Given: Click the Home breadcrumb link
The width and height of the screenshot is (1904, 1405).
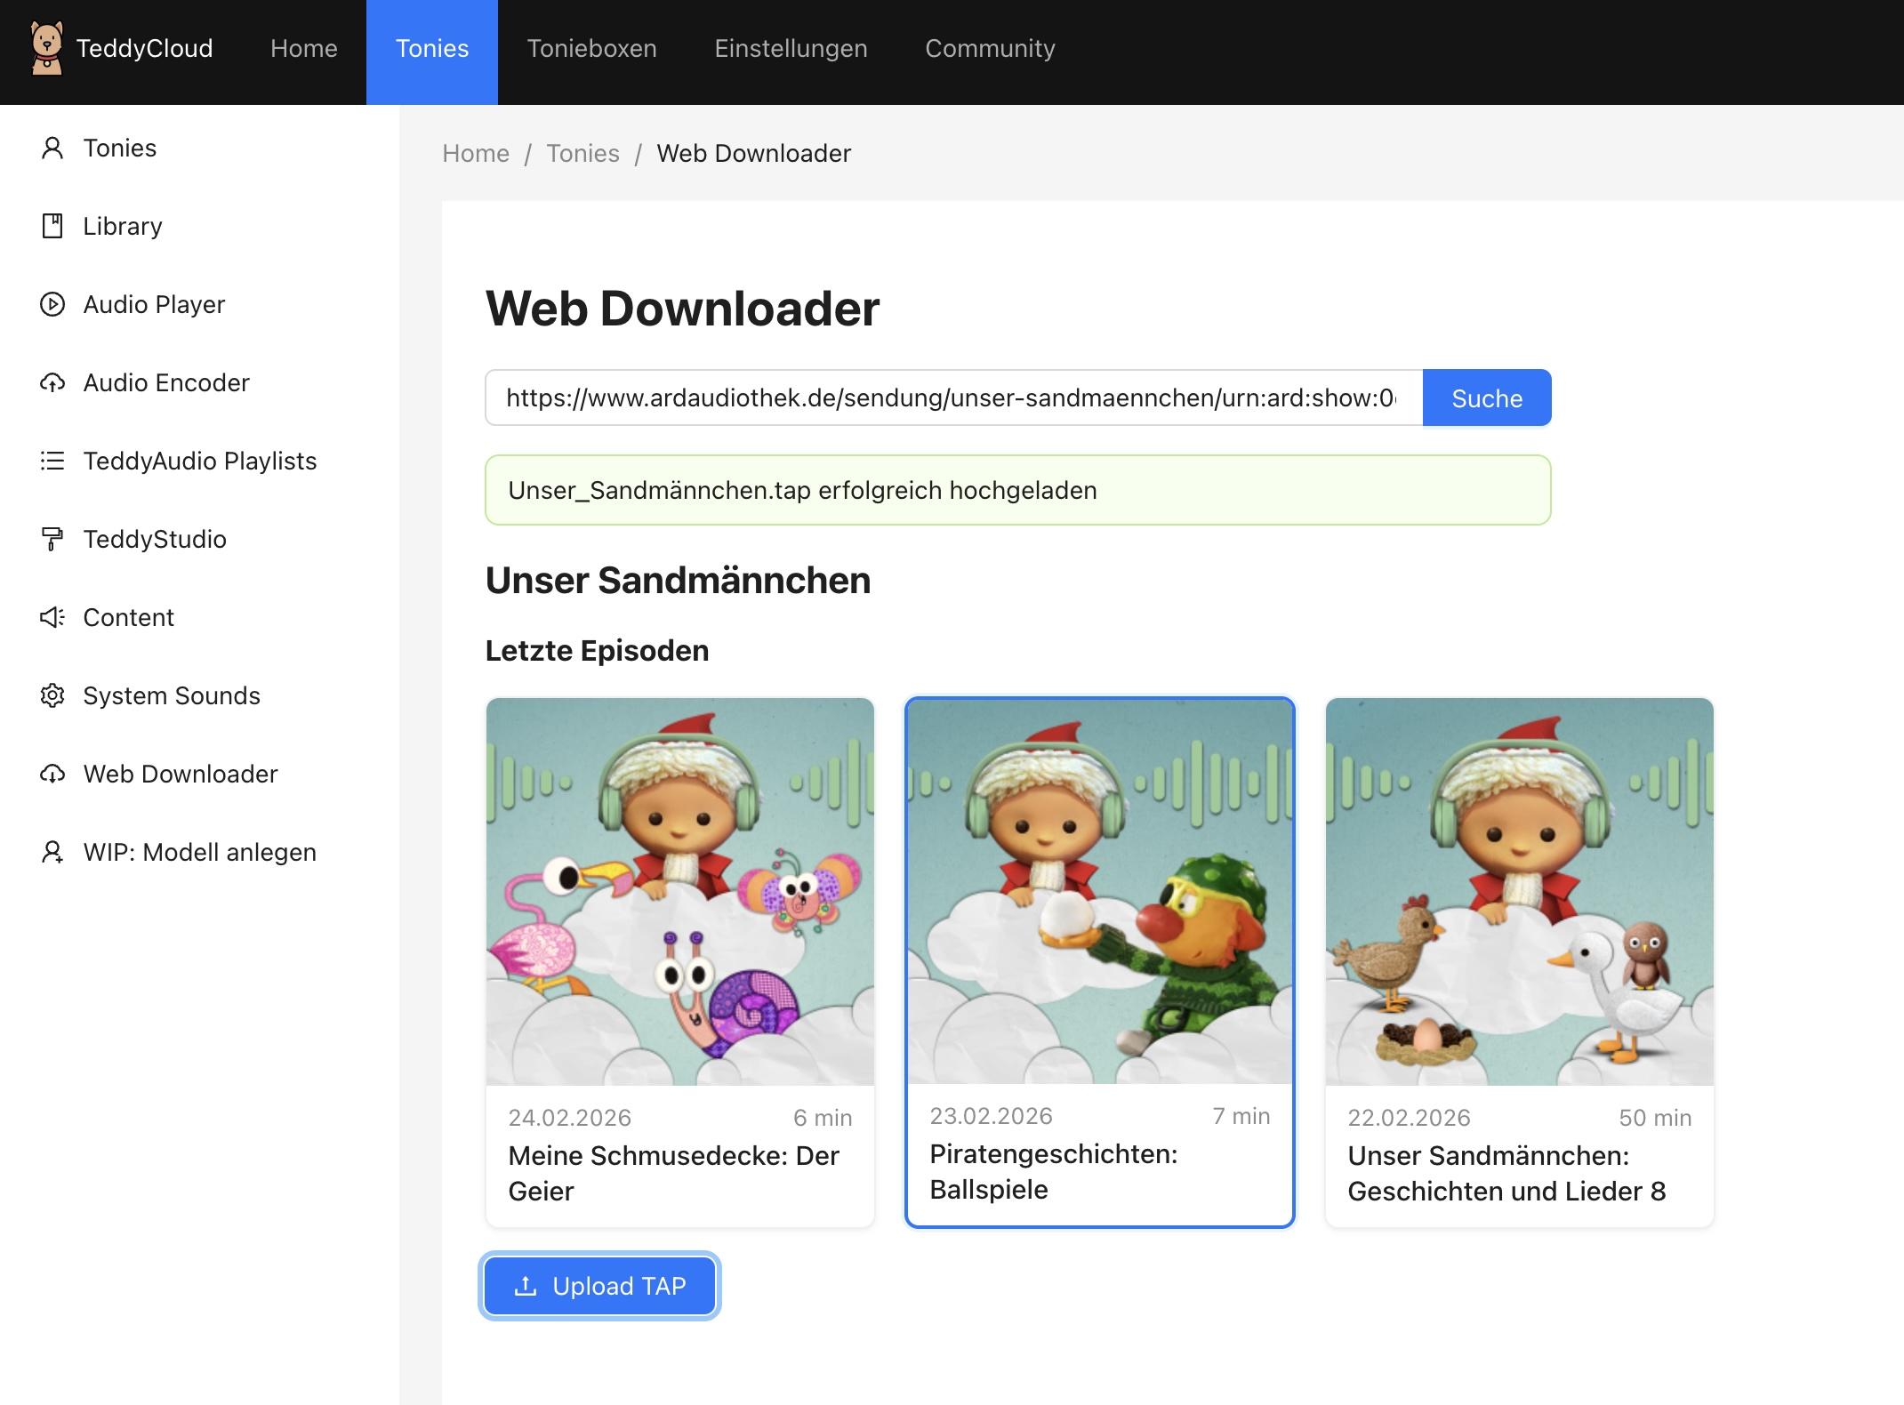Looking at the screenshot, I should 476,154.
